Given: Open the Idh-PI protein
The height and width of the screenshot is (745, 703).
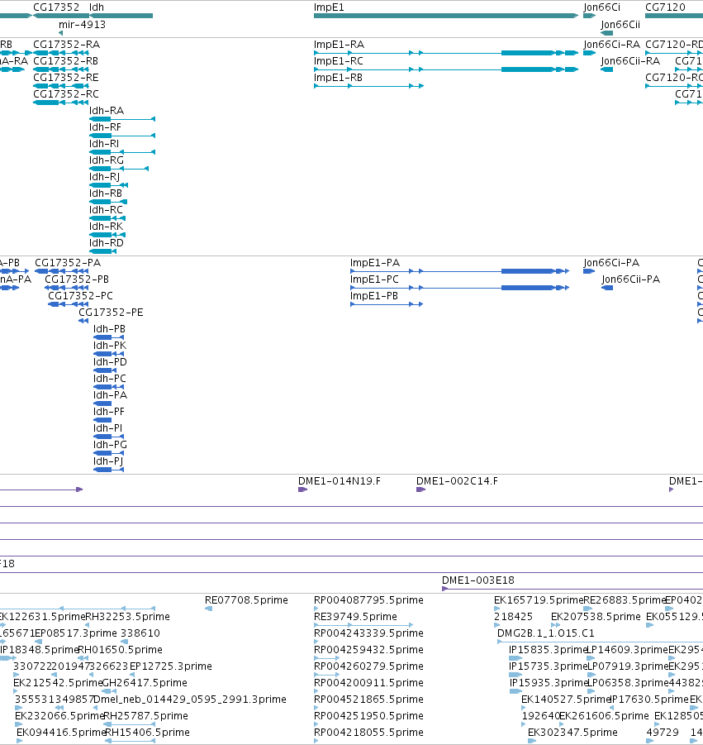Looking at the screenshot, I should point(107,429).
